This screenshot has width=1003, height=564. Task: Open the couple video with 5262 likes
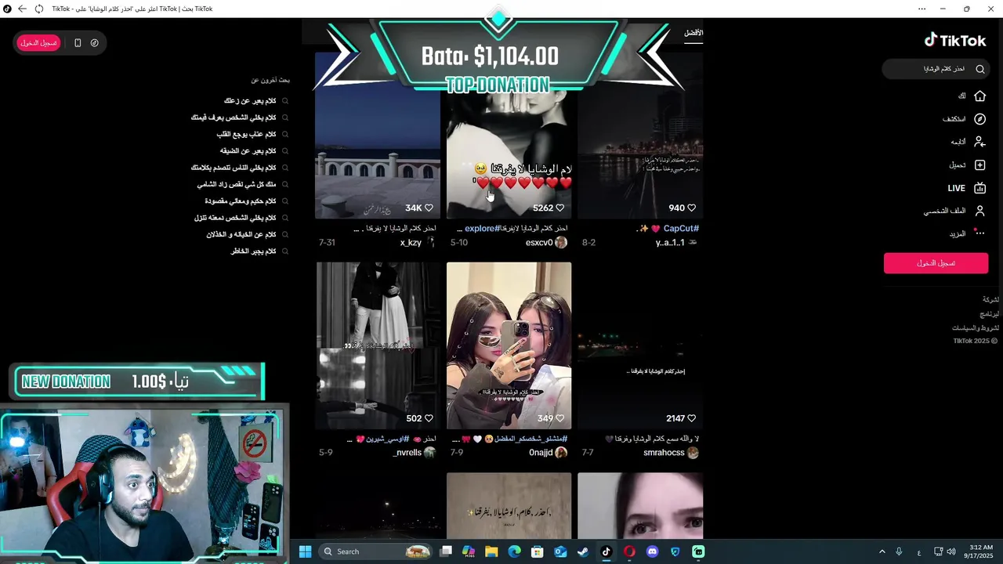[509, 135]
